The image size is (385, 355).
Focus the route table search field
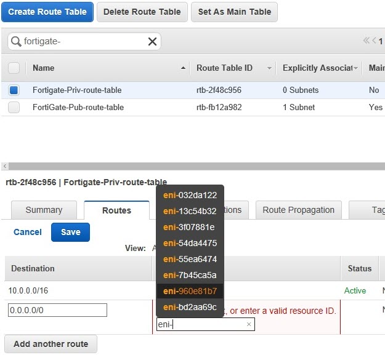[x=84, y=41]
